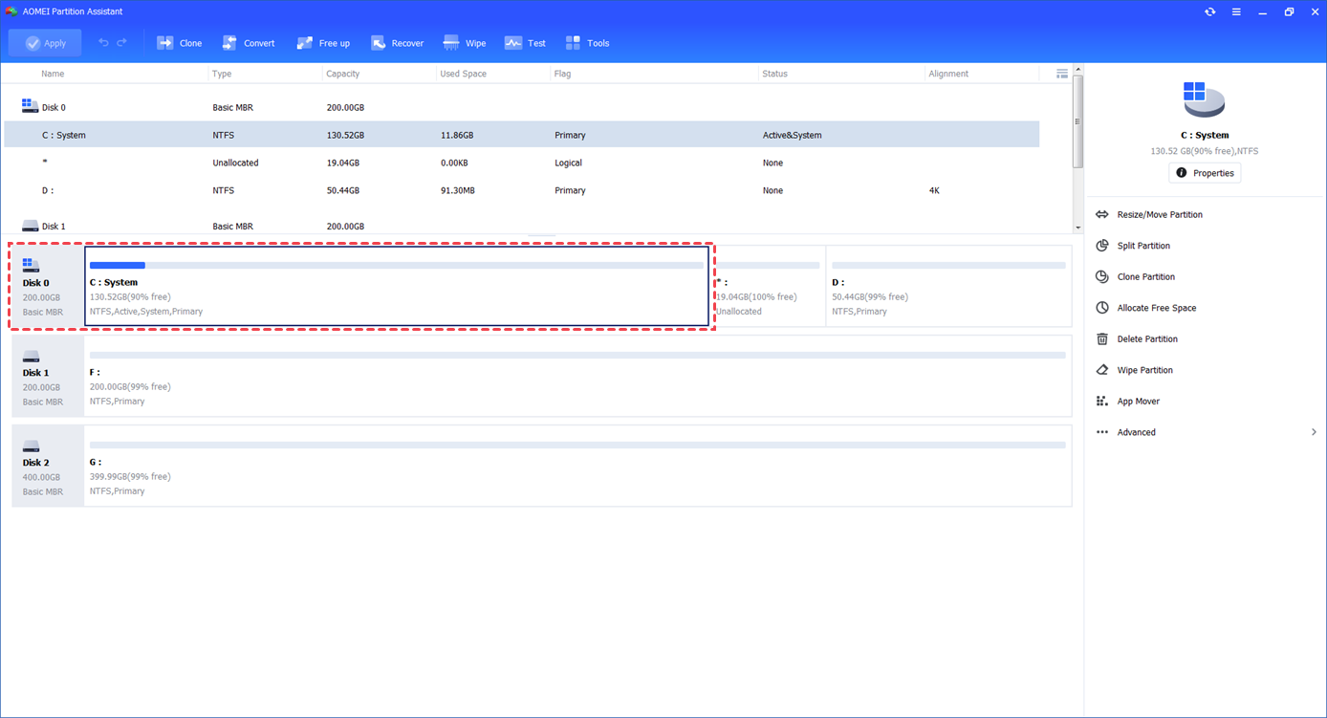Image resolution: width=1327 pixels, height=718 pixels.
Task: Click the refresh icon in the title bar
Action: (1210, 11)
